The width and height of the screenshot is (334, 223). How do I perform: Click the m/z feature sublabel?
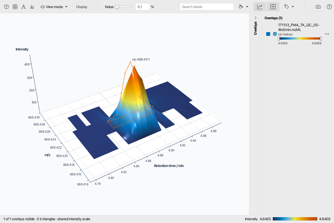(285, 34)
